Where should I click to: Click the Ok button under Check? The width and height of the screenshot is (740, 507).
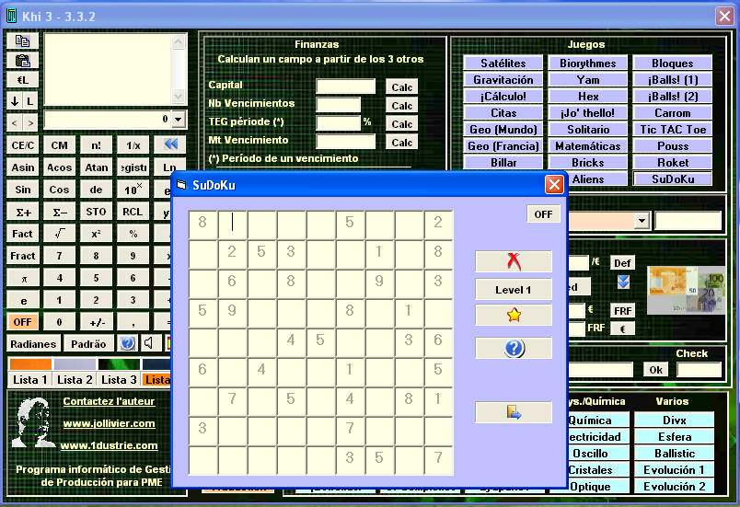[656, 369]
